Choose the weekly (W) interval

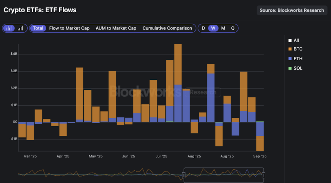(213, 28)
